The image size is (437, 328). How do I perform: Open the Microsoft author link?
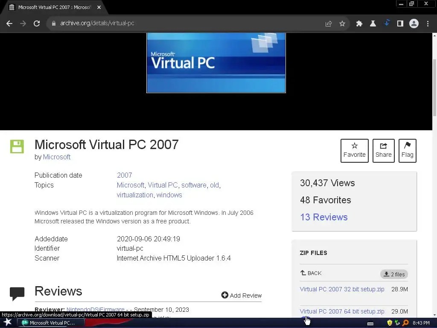(x=57, y=157)
